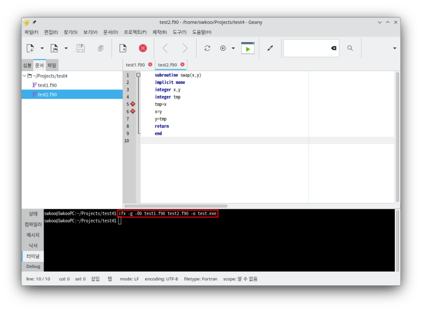Switch to the 파일 sidebar tab

point(52,65)
